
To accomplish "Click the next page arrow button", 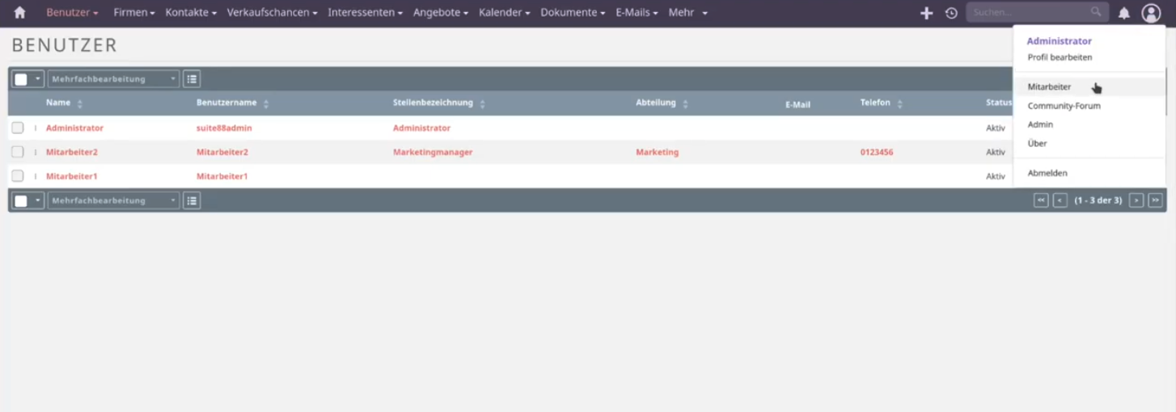I will click(x=1136, y=200).
